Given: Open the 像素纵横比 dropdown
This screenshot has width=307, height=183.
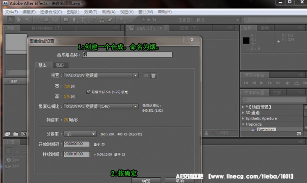Looking at the screenshot, I should [x=101, y=106].
